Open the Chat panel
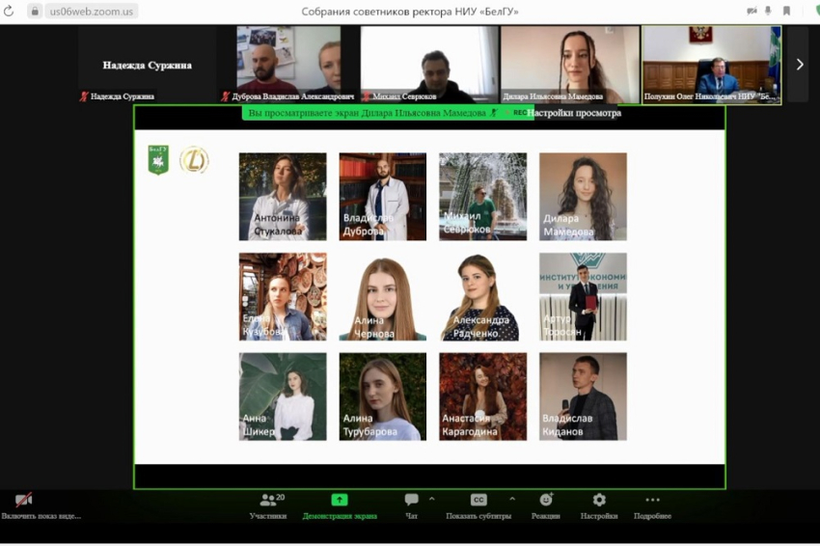The height and width of the screenshot is (546, 820). 412,501
